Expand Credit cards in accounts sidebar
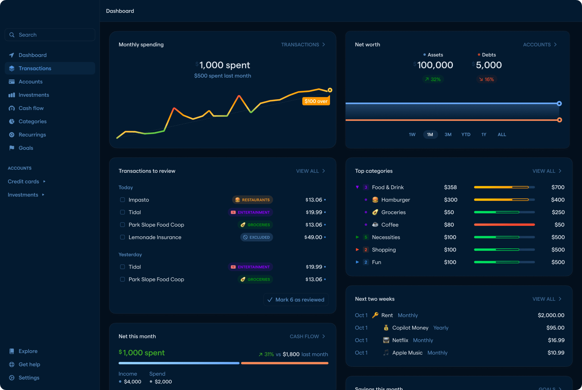582x390 pixels. point(44,181)
